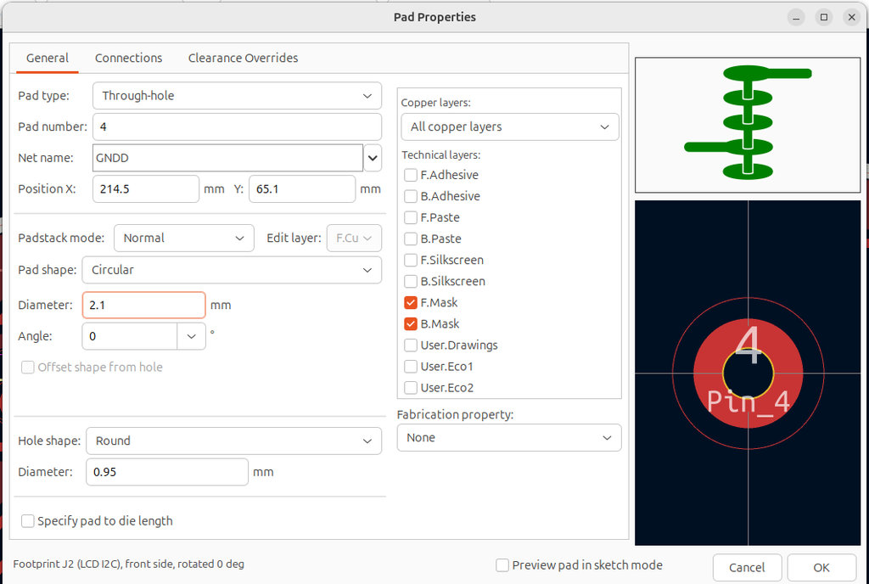Switch to the Connections tab
869x584 pixels.
coord(128,58)
